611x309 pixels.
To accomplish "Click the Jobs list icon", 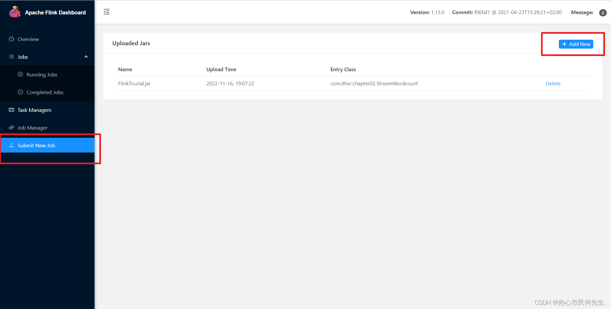I will pyautogui.click(x=11, y=57).
